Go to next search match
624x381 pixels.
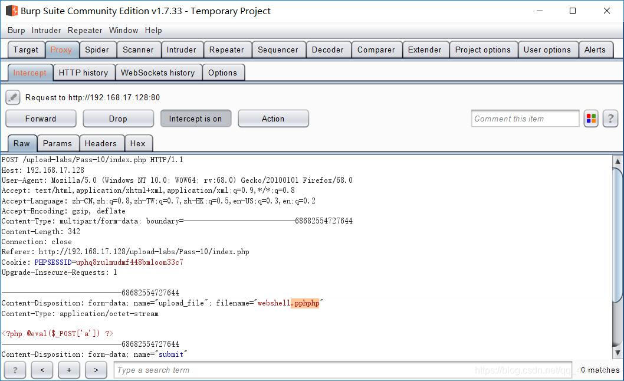(x=96, y=370)
